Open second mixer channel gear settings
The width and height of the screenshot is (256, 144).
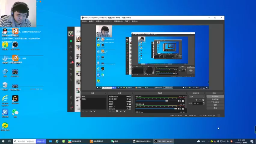[183, 109]
